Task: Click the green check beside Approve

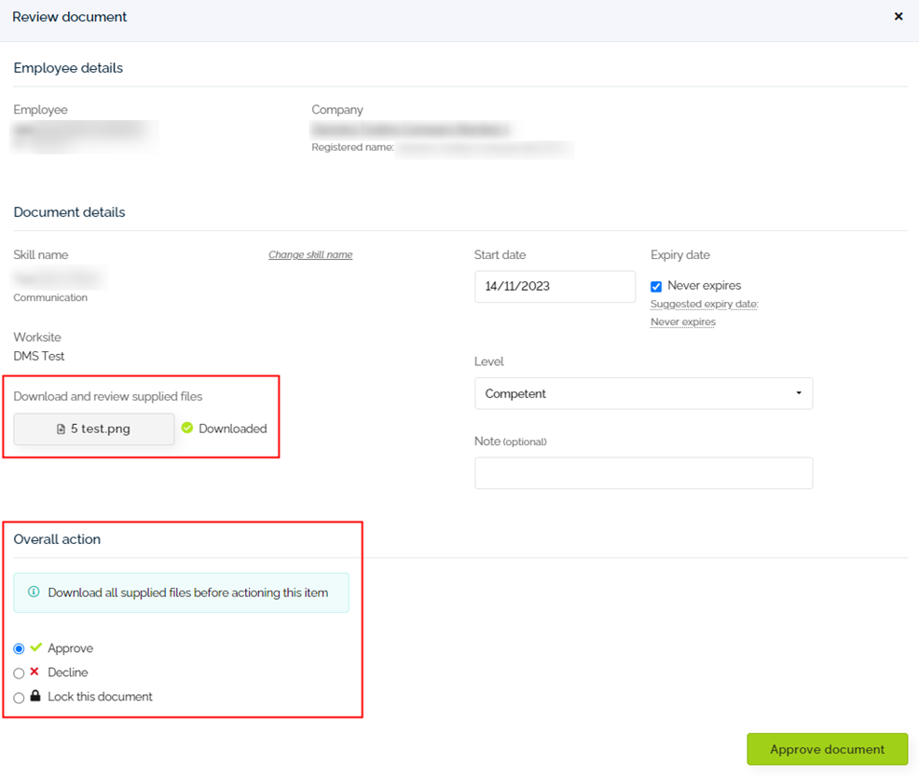Action: pos(36,647)
